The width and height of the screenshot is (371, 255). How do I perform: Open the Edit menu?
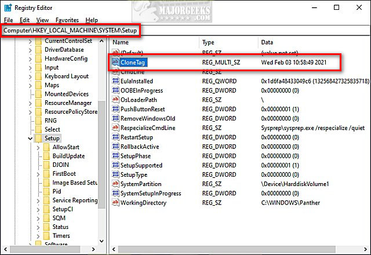click(24, 20)
